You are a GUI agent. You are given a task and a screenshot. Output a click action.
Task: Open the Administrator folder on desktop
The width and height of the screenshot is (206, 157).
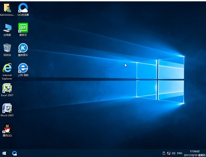(7, 8)
